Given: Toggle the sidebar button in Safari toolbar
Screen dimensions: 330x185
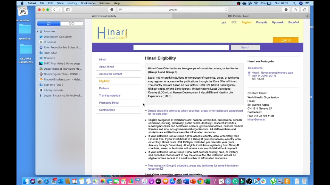Looking at the screenshot, I should coord(68,10).
